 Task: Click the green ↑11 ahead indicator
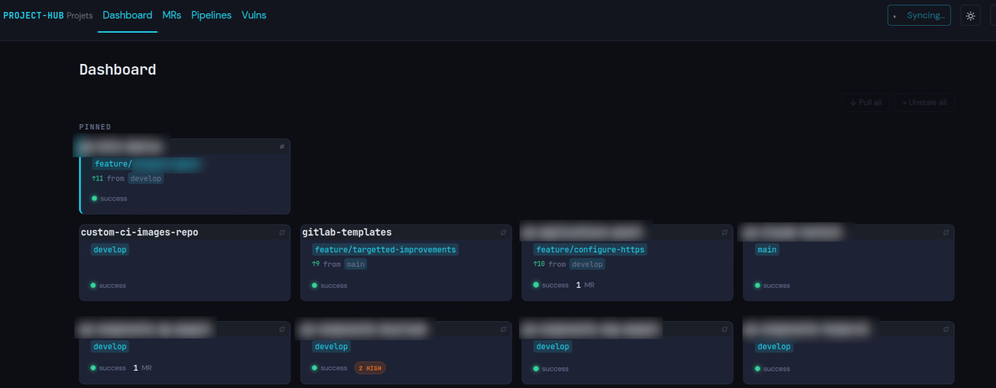tap(97, 178)
